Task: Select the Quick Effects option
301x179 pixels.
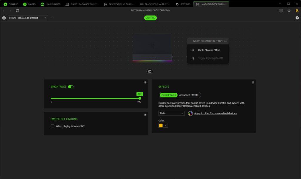Action: tap(168, 95)
